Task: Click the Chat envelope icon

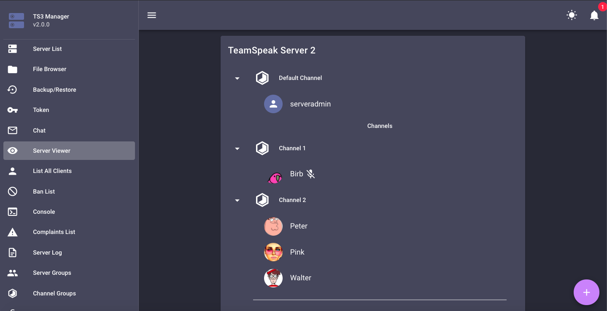Action: coord(13,130)
